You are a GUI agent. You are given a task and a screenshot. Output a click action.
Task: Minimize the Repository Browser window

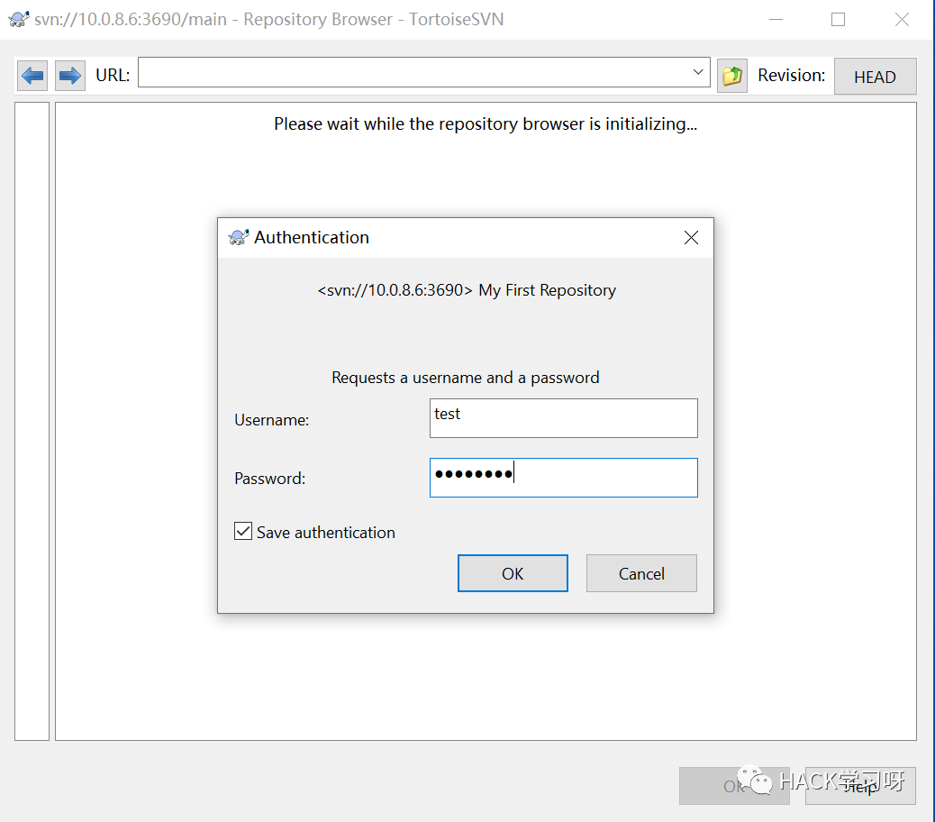(x=776, y=20)
